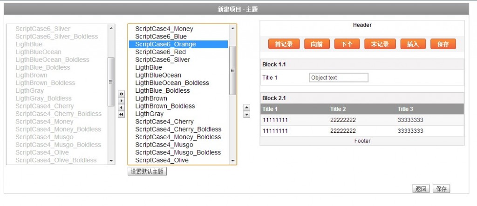Click the preview Header text
The width and height of the screenshot is (477, 206).
pos(362,25)
